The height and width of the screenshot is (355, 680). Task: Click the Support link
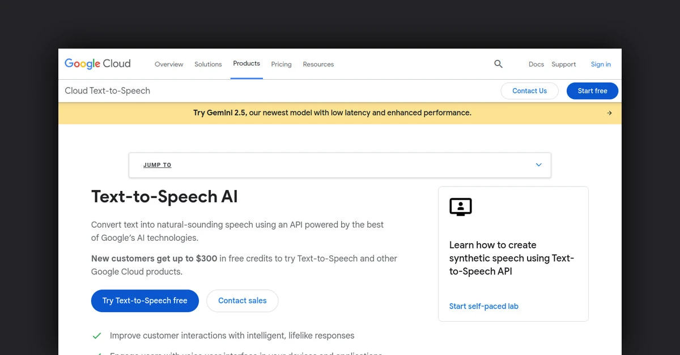pos(563,64)
